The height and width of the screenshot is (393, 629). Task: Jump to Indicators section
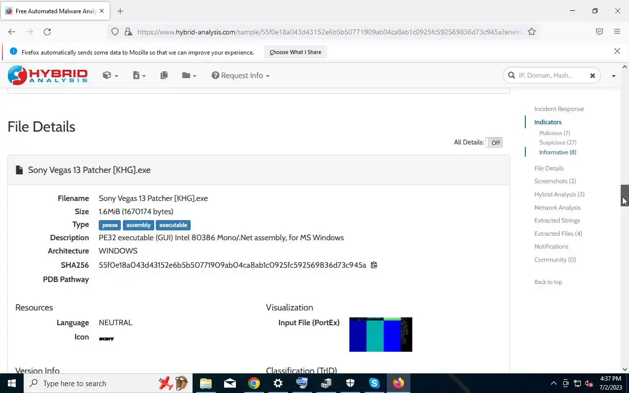548,122
